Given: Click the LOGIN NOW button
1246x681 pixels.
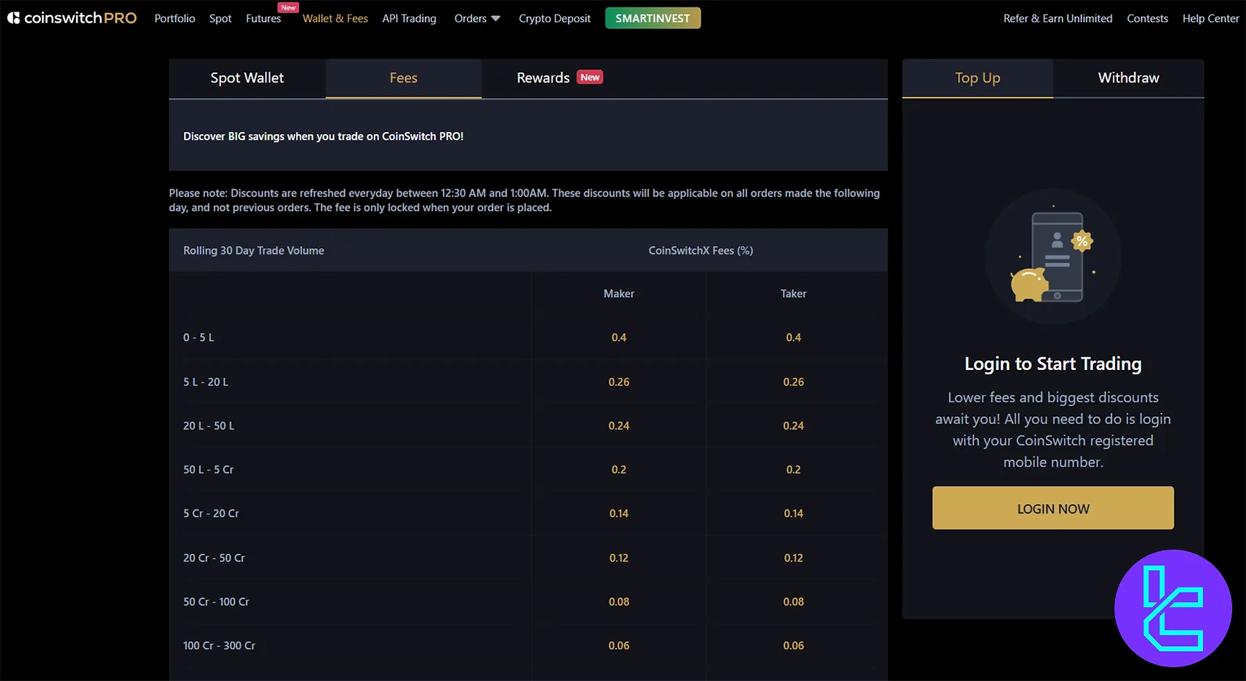Looking at the screenshot, I should tap(1053, 508).
